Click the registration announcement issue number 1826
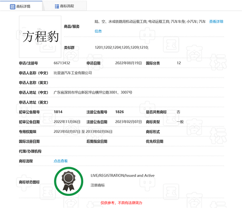This screenshot has height=208, width=242. click(119, 112)
